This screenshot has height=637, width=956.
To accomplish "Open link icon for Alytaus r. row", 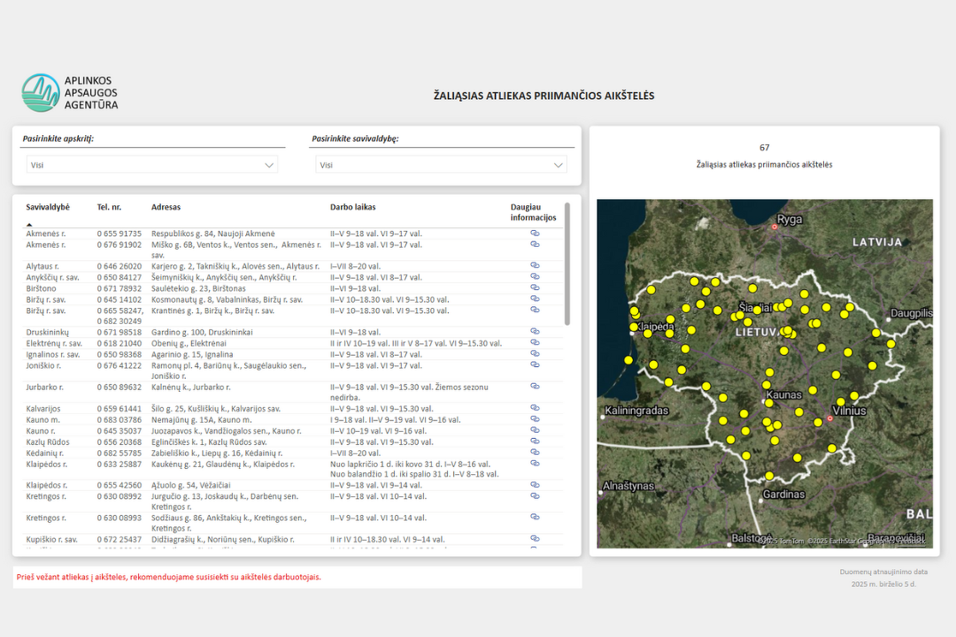I will 535,265.
